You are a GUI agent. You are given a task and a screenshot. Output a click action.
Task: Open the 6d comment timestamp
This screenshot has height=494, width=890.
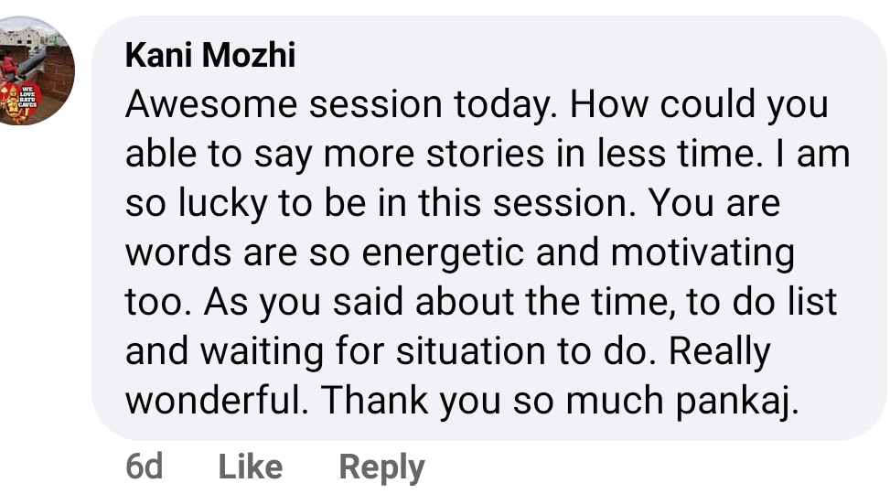pos(144,467)
